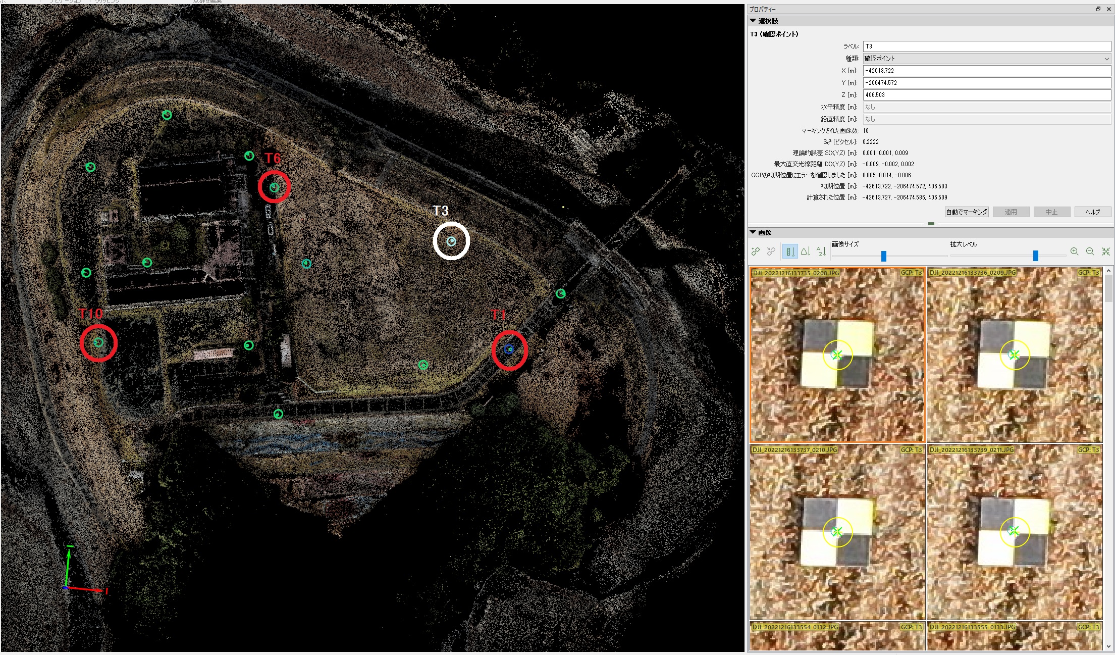Toggle the sort-by-distance ruler button
This screenshot has height=655, width=1115.
[790, 251]
